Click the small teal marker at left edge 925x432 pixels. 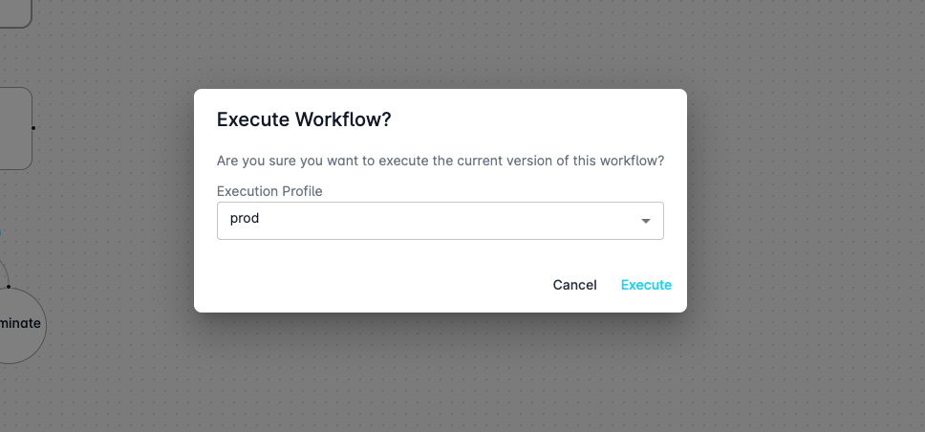click(x=1, y=231)
